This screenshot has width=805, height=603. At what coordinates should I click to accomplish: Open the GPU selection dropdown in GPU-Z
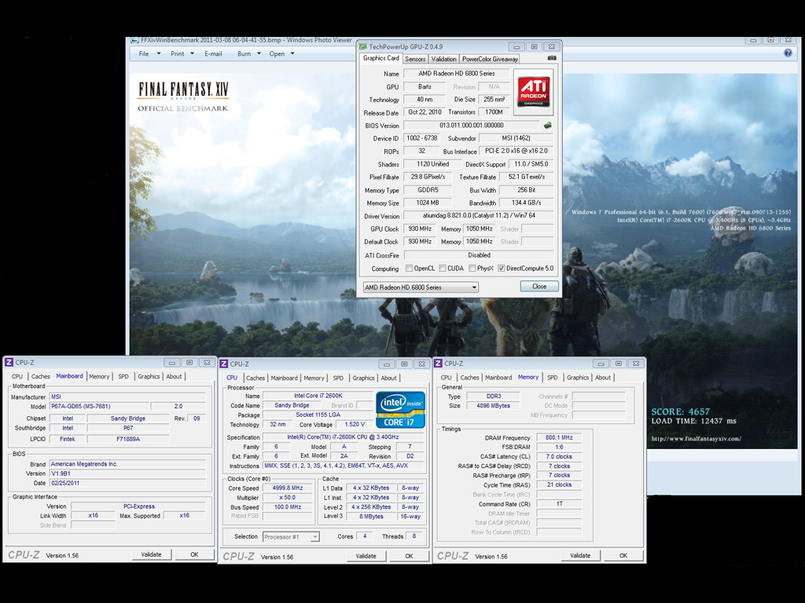point(421,287)
